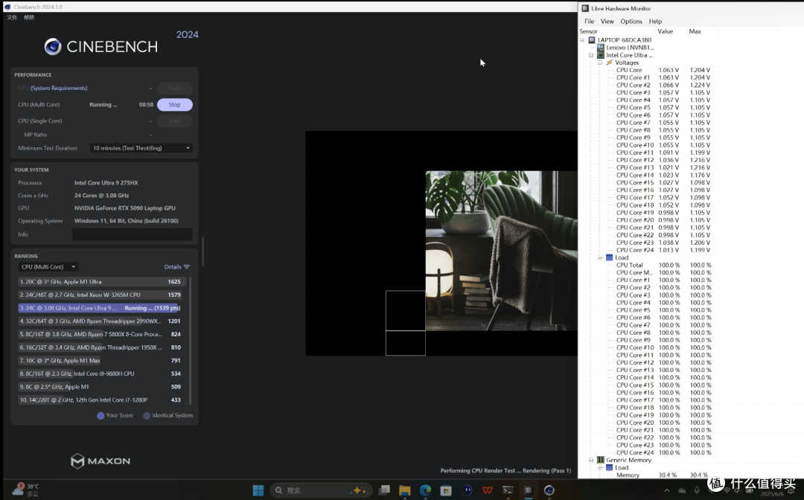Open the CPU (Multi Core) ranking dropdown
This screenshot has width=804, height=500.
pyautogui.click(x=48, y=267)
